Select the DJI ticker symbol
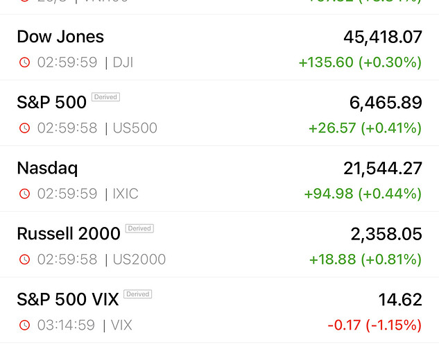This screenshot has width=439, height=347. (123, 62)
